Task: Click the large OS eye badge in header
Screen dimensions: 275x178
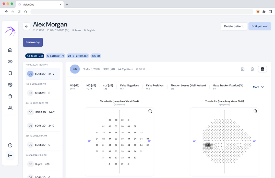Action: (75, 69)
